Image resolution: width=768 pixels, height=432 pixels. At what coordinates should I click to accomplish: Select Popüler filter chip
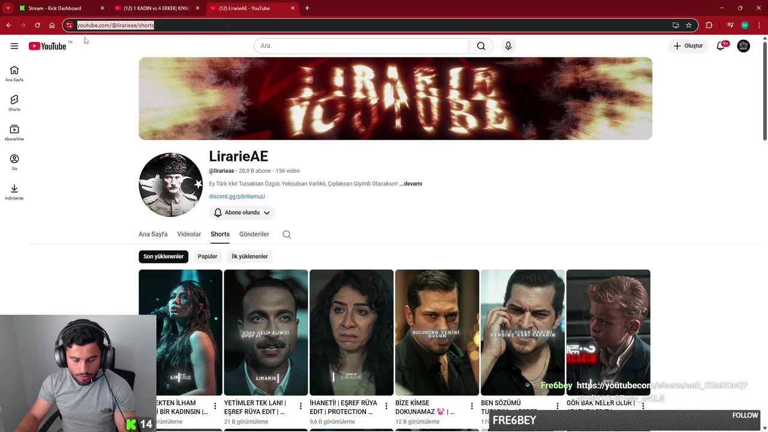tap(208, 257)
